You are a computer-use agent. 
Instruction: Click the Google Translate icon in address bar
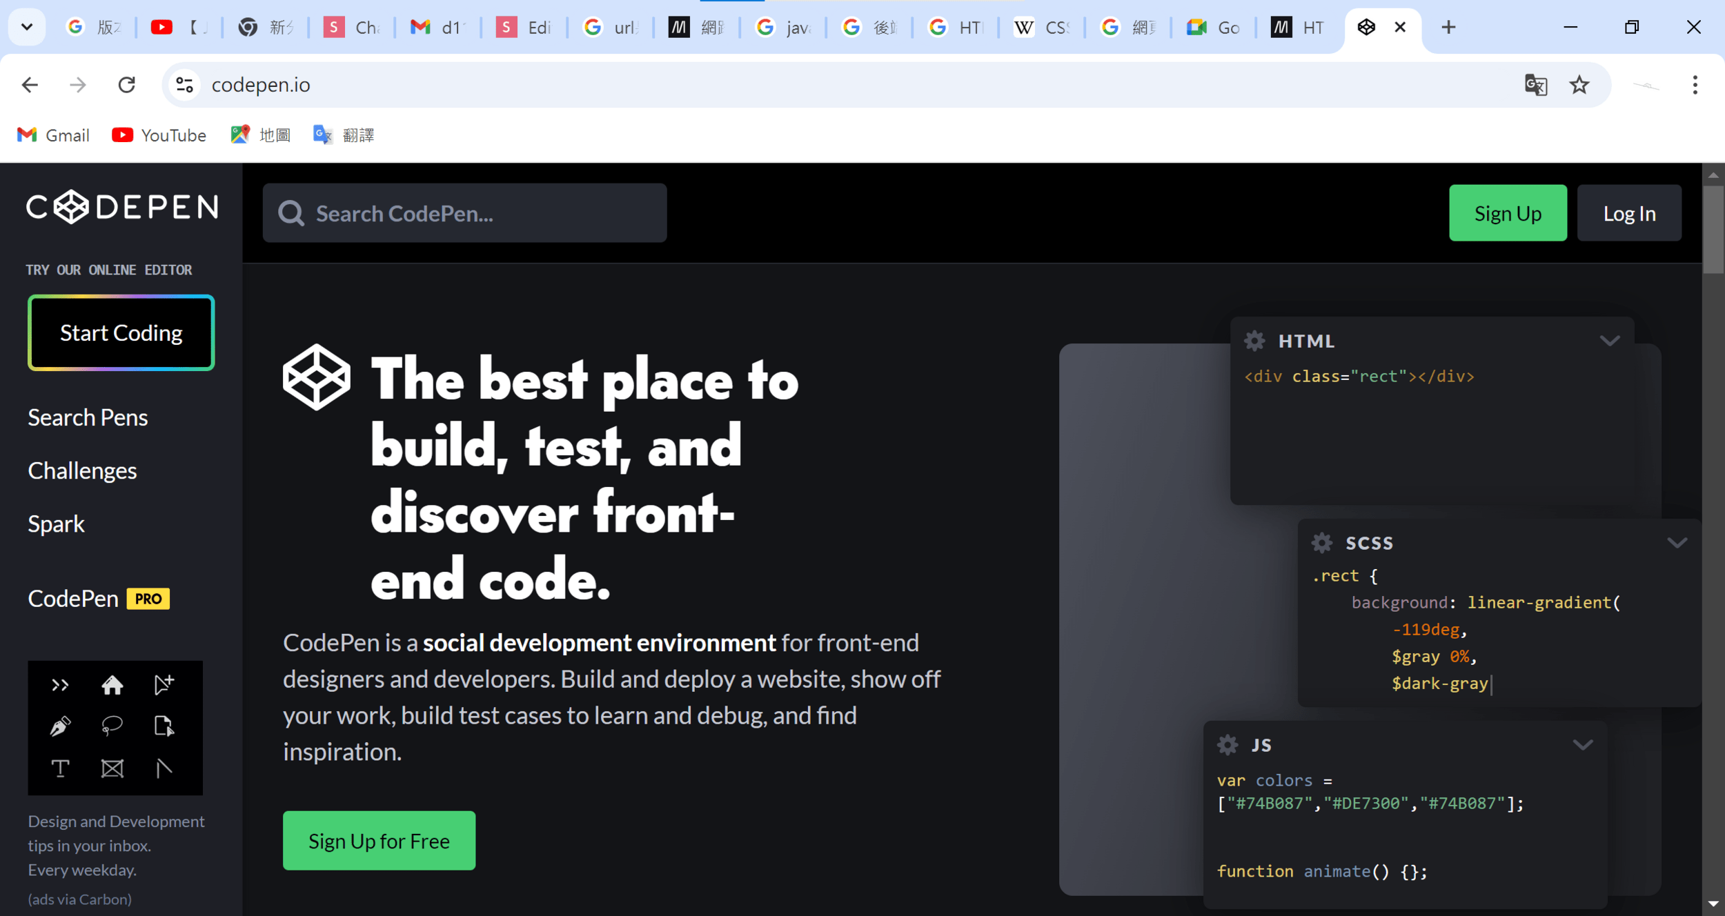point(1535,85)
